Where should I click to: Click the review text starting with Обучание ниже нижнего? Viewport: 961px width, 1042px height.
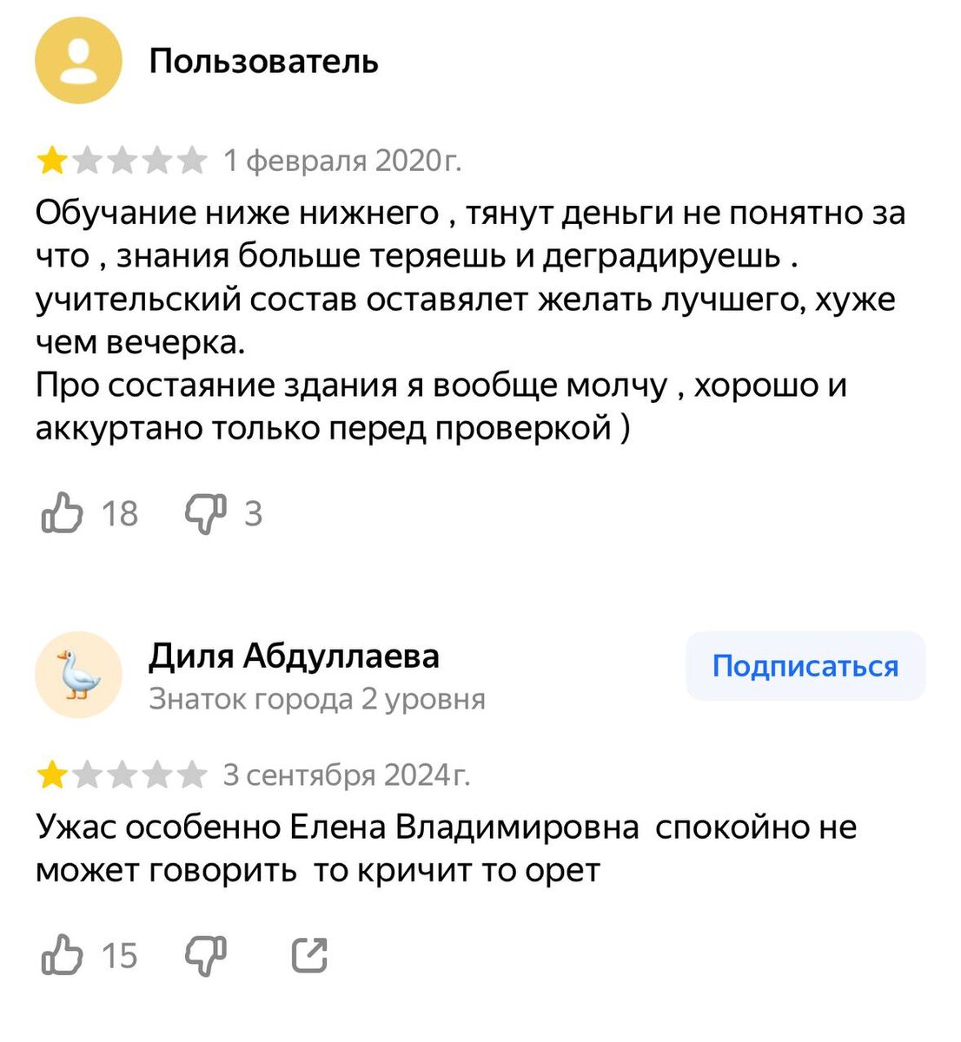coord(469,320)
